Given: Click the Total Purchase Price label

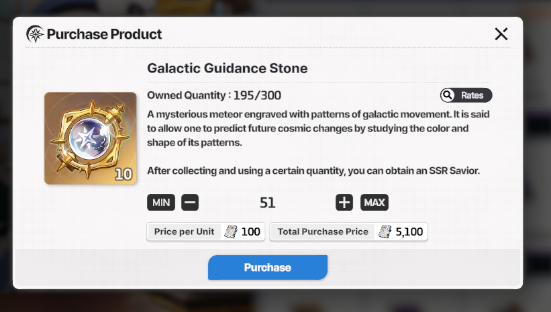Looking at the screenshot, I should tap(323, 231).
